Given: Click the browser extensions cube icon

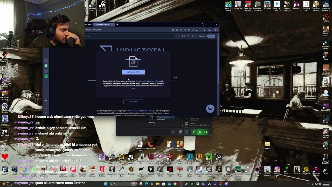Looking at the screenshot, I should point(209,30).
